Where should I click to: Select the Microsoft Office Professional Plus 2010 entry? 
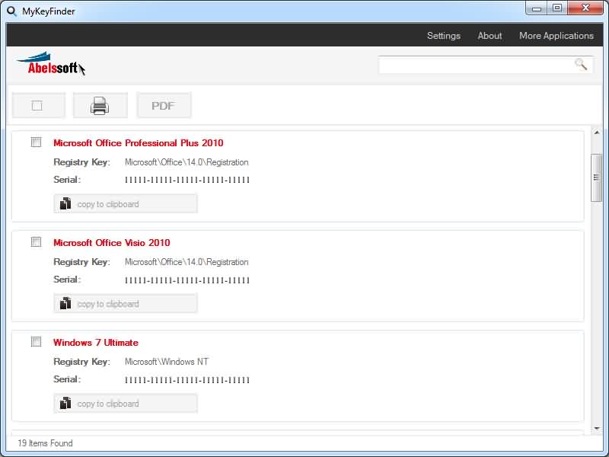tap(137, 142)
